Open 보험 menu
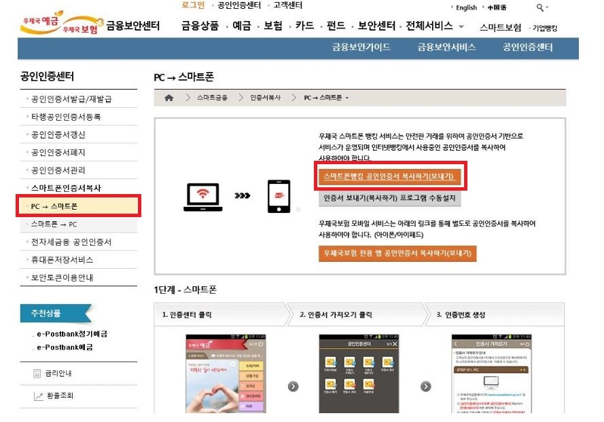 (273, 26)
